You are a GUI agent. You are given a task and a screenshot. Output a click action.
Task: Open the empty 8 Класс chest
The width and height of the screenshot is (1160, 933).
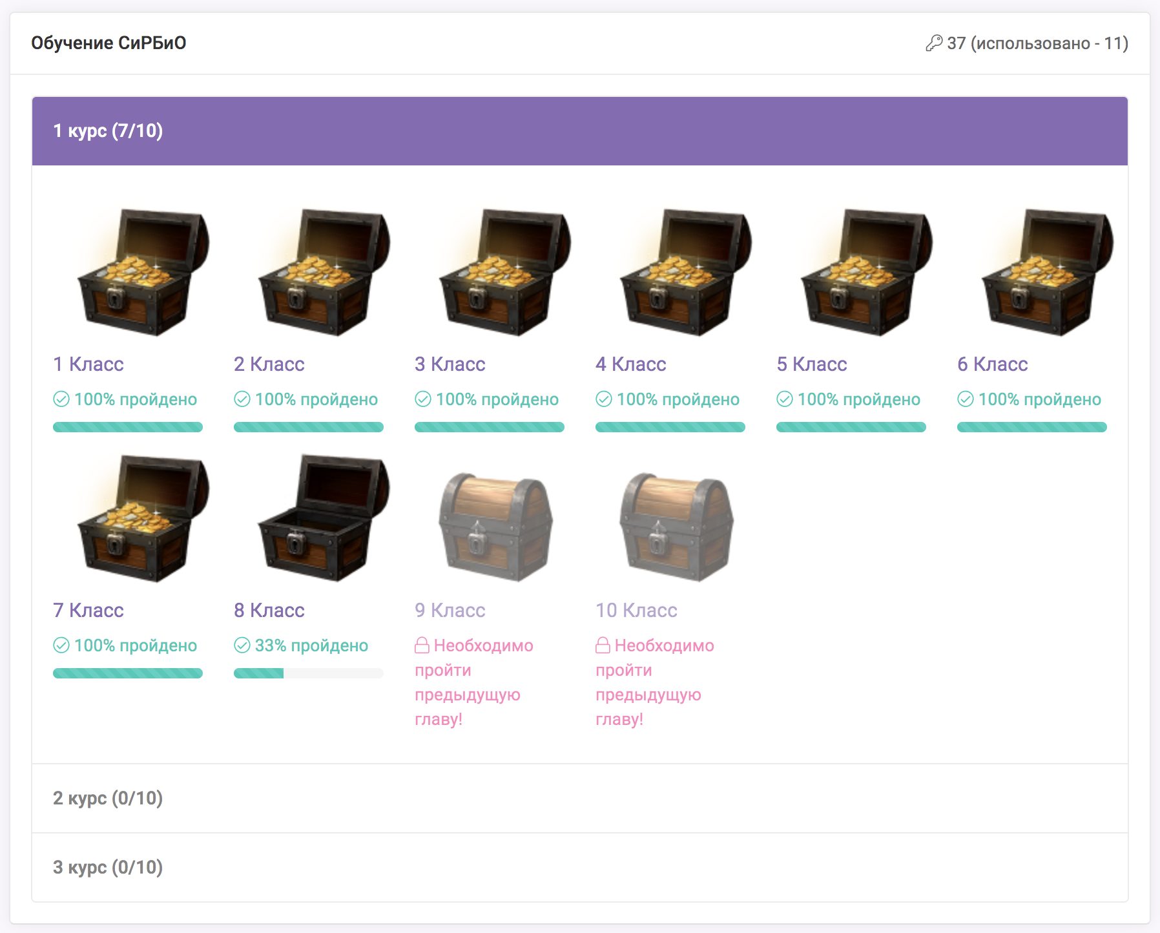[x=324, y=518]
